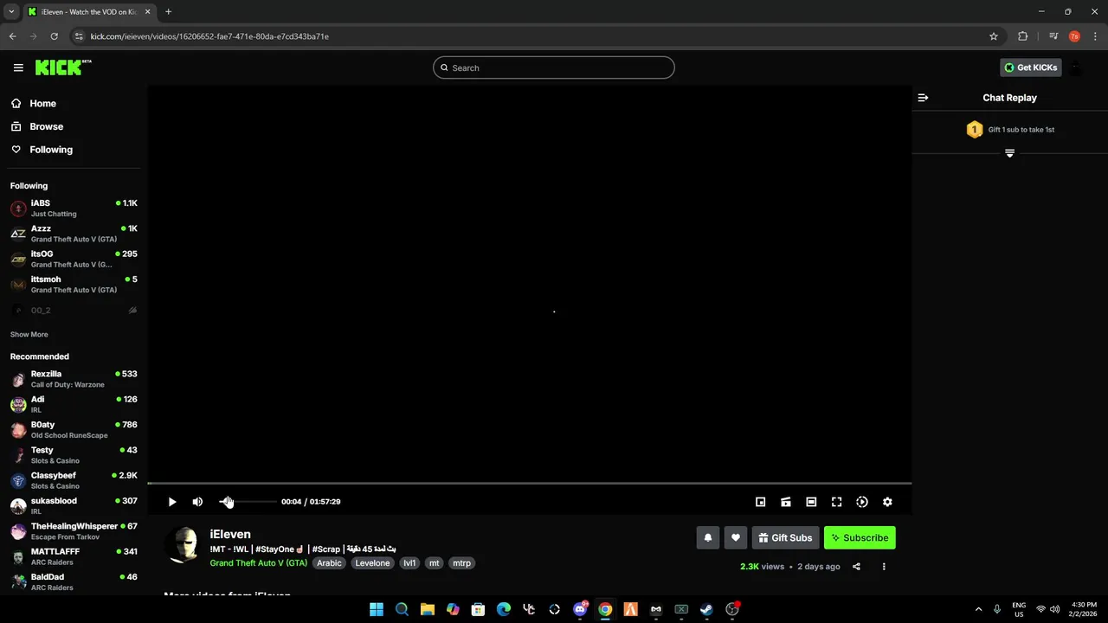Enter fullscreen video mode
This screenshot has width=1108, height=623.
click(836, 502)
